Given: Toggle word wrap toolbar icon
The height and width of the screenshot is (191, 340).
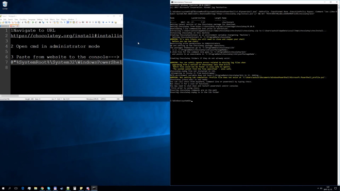Looking at the screenshot, I should tap(62, 22).
